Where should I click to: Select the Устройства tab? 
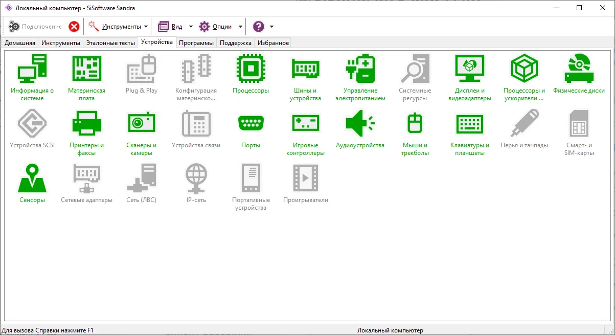click(x=157, y=42)
